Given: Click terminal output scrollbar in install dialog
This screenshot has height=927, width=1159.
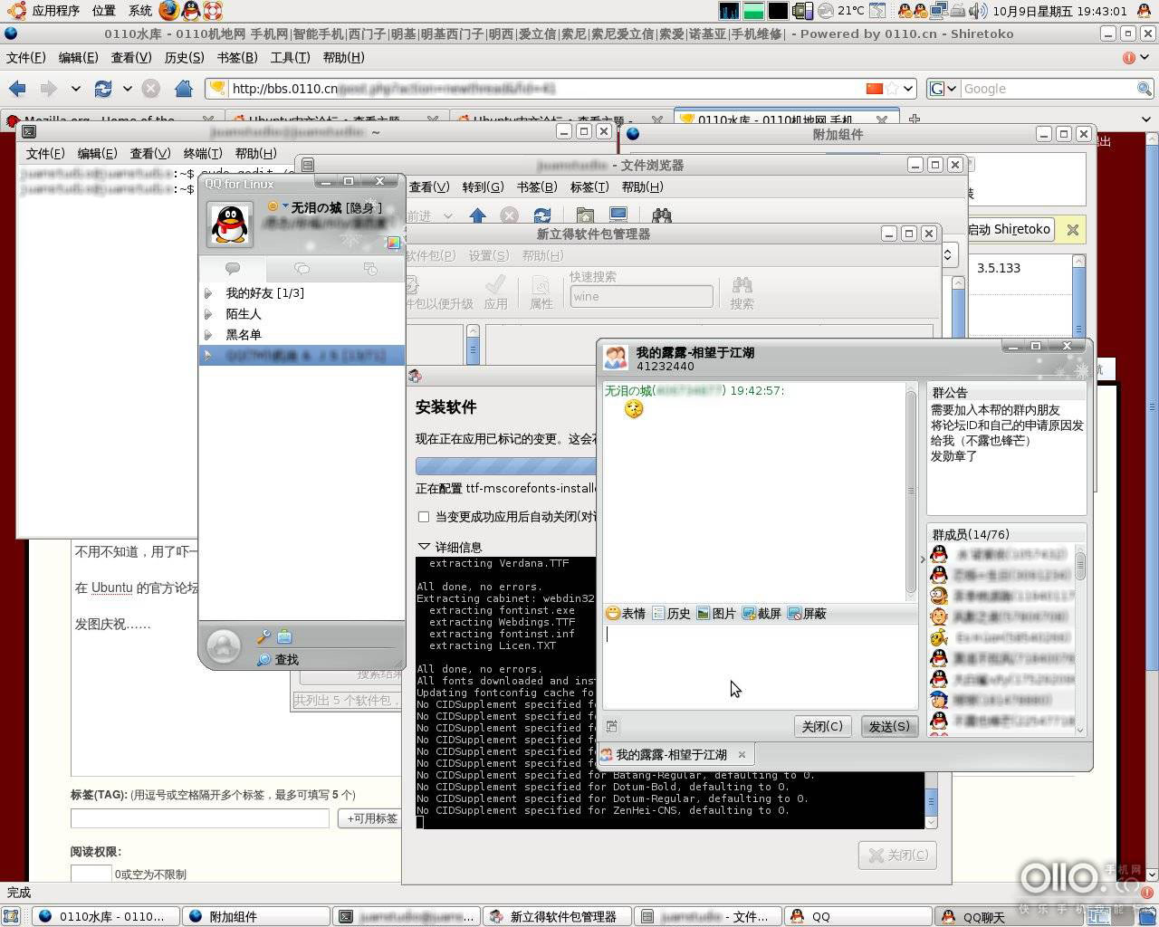Looking at the screenshot, I should click(x=931, y=801).
